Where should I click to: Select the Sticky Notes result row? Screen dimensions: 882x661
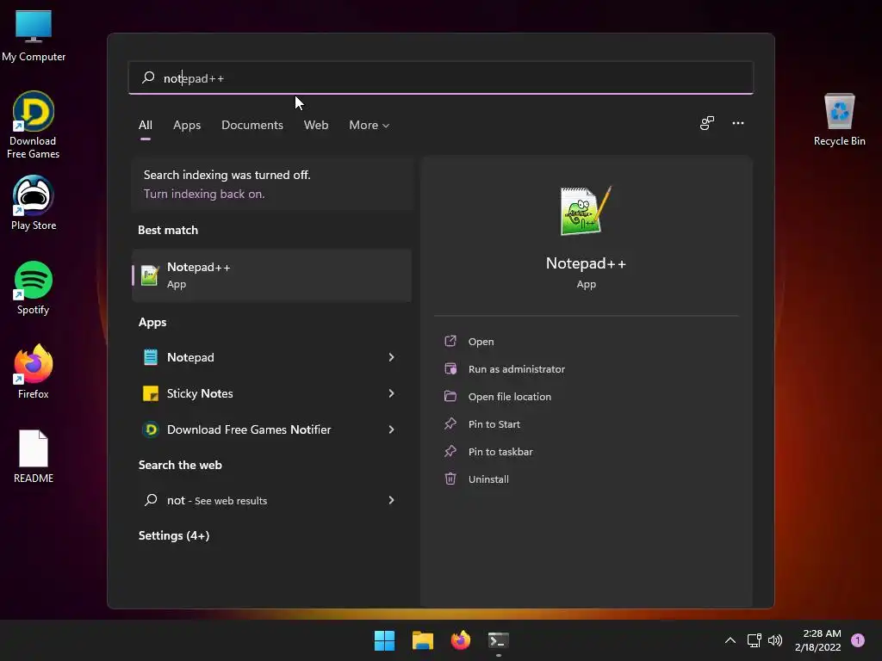coord(271,393)
